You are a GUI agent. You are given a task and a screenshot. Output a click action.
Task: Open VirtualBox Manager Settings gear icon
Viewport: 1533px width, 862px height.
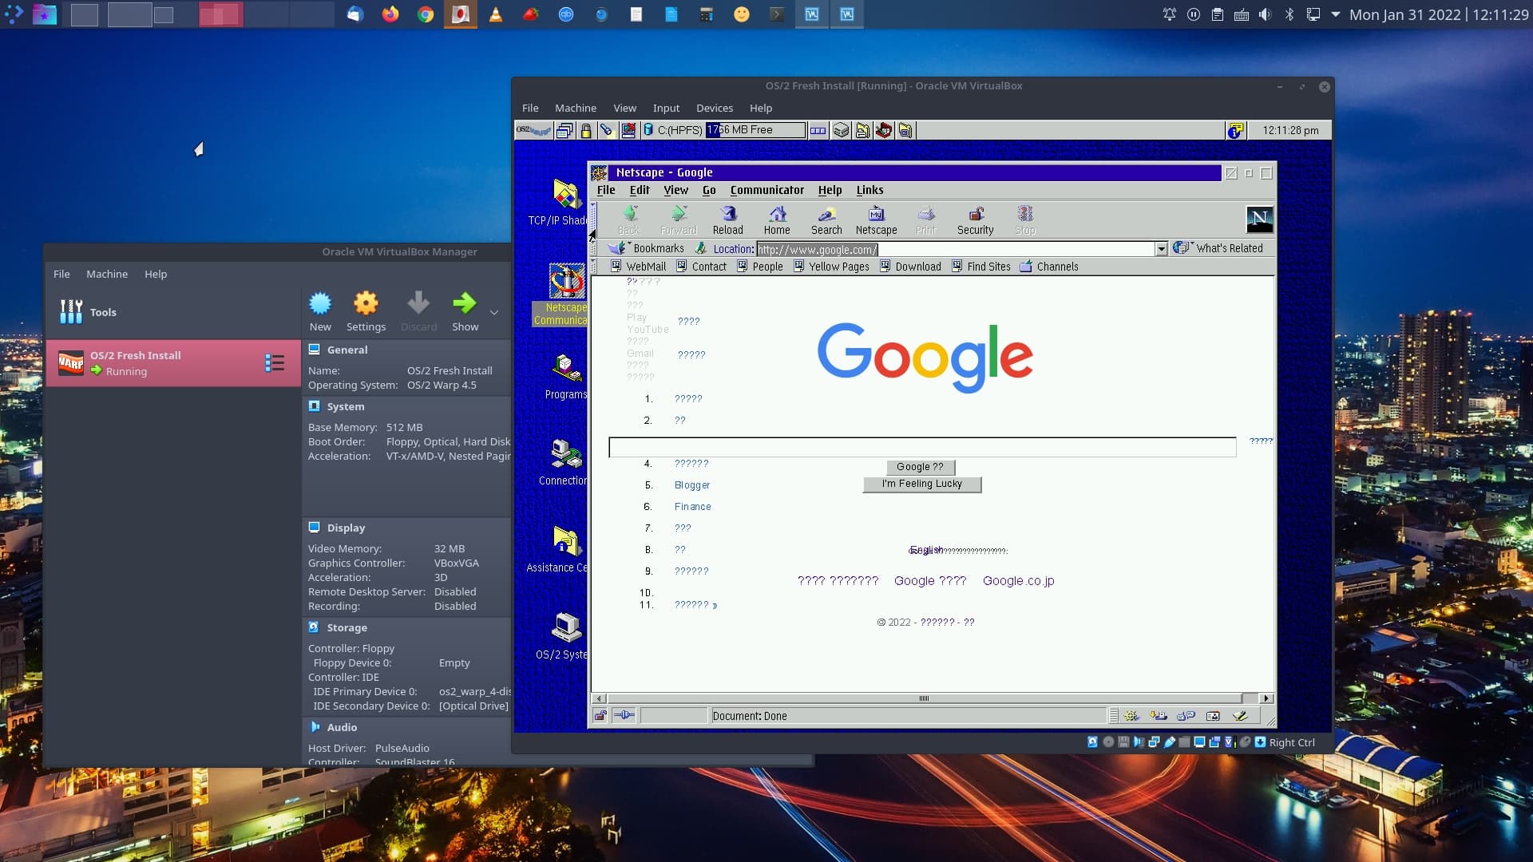coord(366,303)
